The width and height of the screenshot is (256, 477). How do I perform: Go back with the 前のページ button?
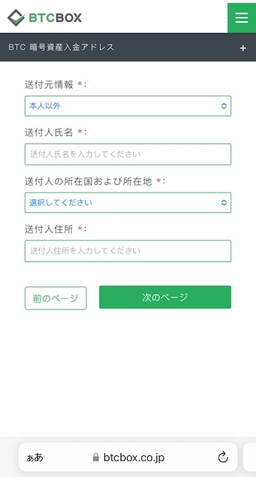coord(56,298)
